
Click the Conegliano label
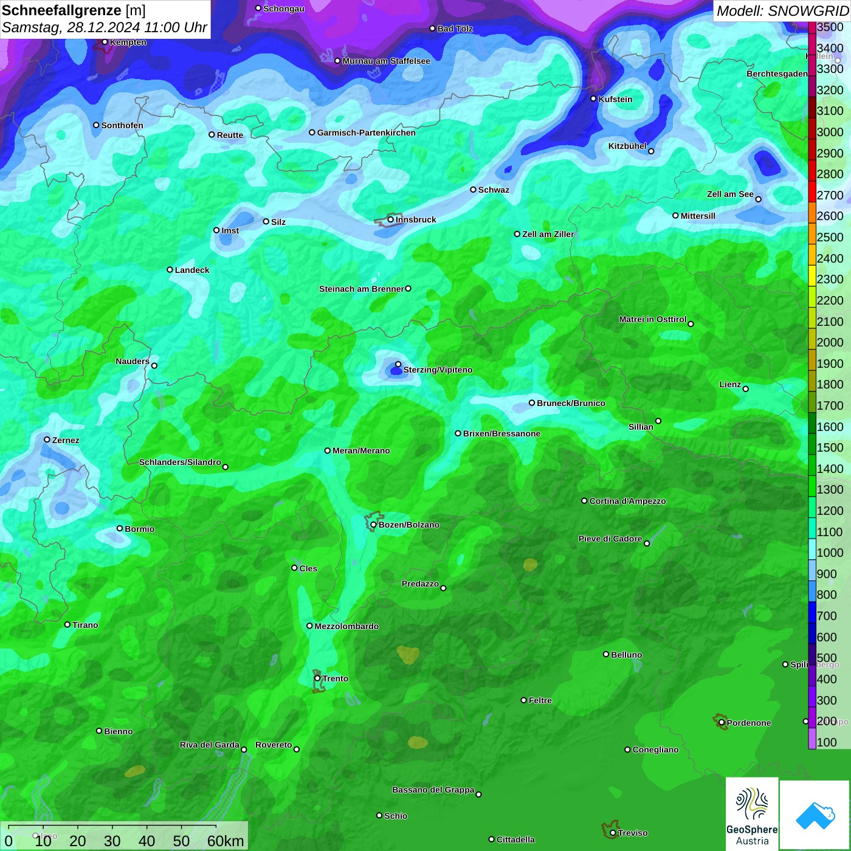coord(655,749)
